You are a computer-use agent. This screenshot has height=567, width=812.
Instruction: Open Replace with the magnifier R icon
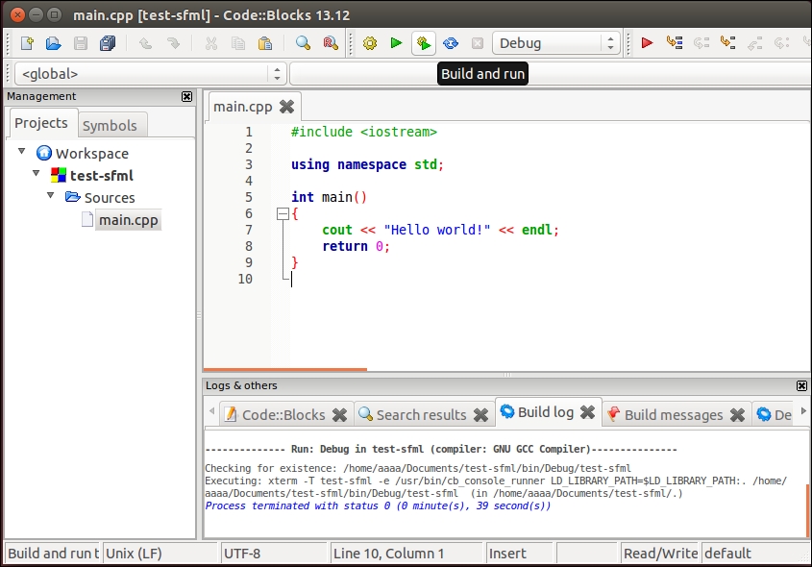pyautogui.click(x=331, y=43)
